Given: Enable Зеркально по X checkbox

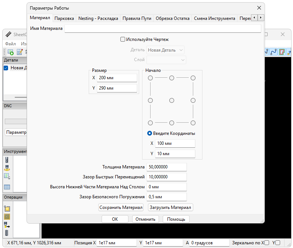Looking at the screenshot, I should [267, 242].
